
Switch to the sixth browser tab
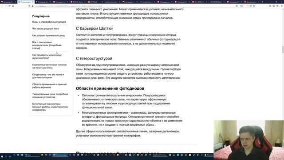click(x=95, y=2)
